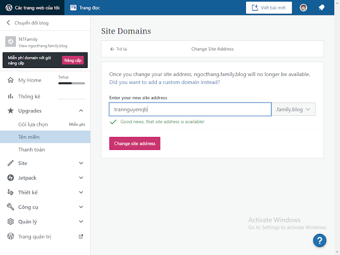This screenshot has width=340, height=255.
Task: Select the Tên miền sidebar item
Action: (x=45, y=137)
